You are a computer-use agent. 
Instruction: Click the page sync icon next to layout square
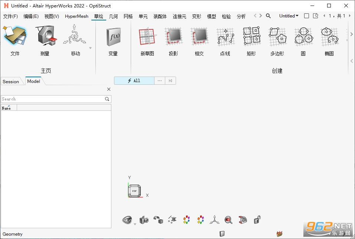[316, 16]
